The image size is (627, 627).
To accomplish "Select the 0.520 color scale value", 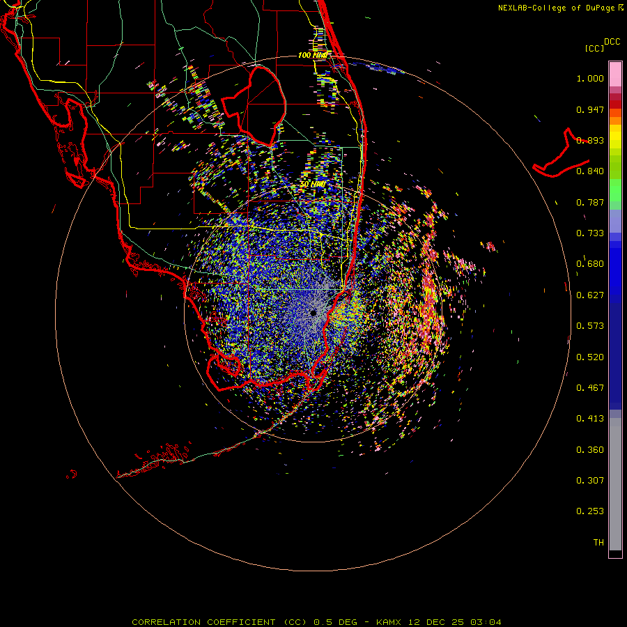I will (590, 357).
